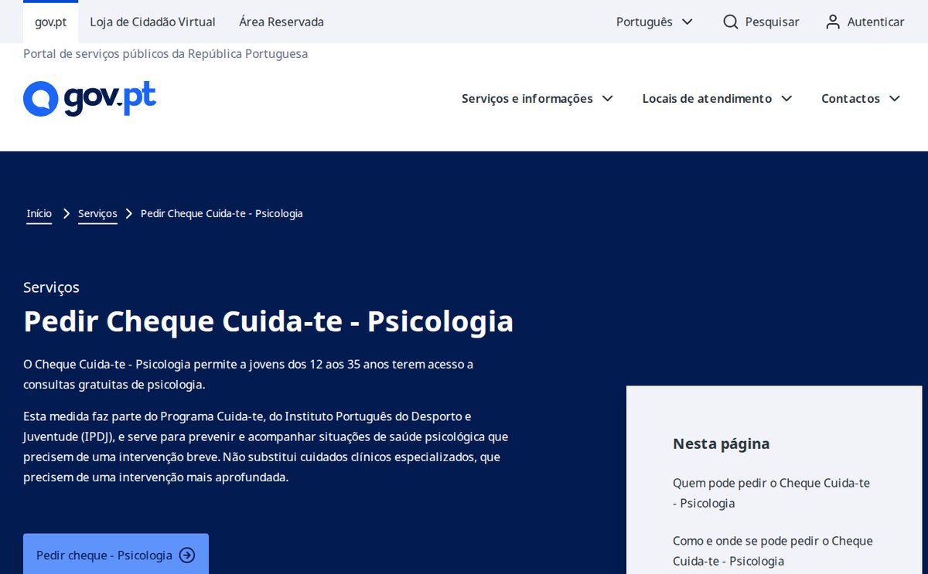Click Autenticar to sign in

[x=875, y=22]
